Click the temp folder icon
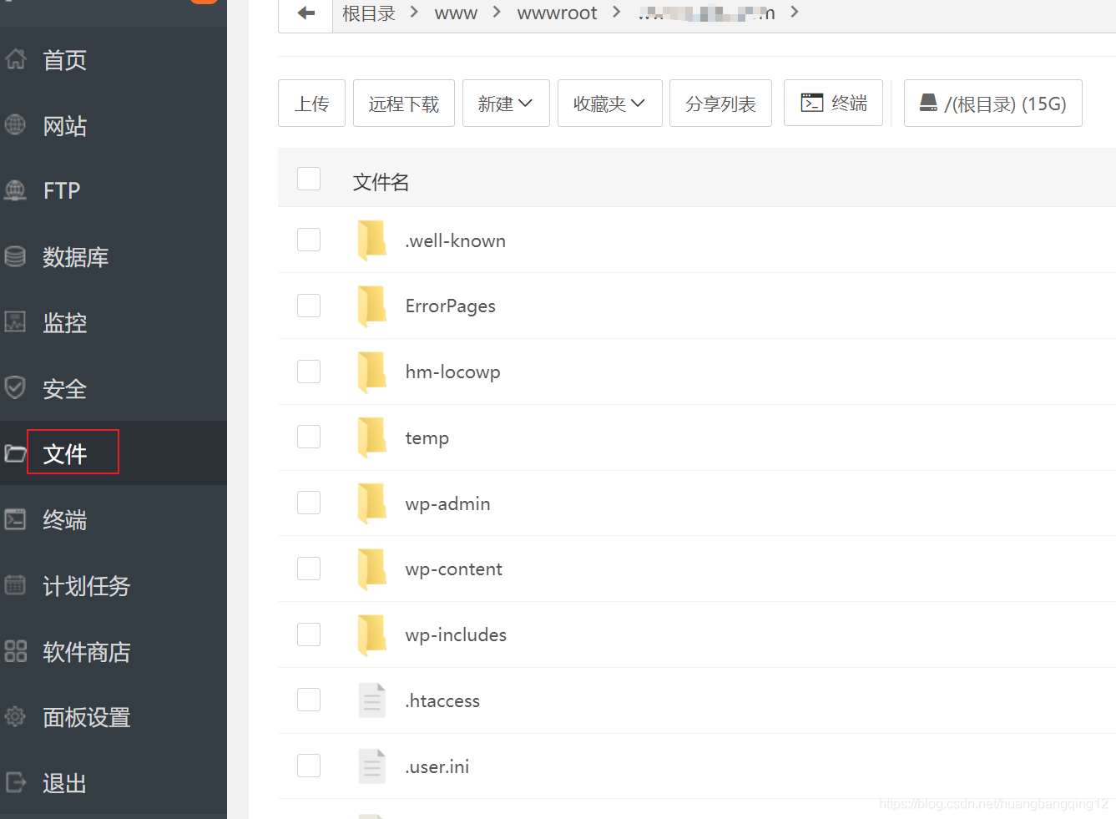This screenshot has width=1116, height=819. pos(371,437)
